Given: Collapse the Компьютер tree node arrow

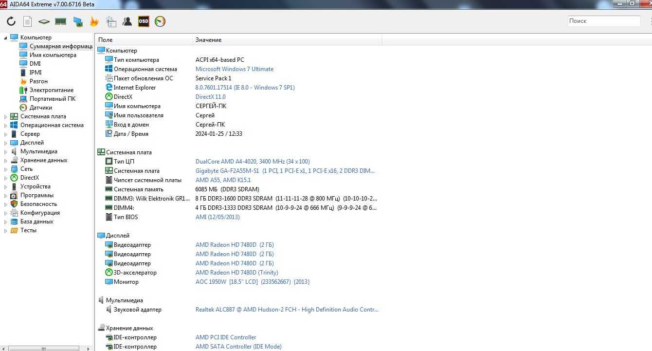Looking at the screenshot, I should pos(6,38).
